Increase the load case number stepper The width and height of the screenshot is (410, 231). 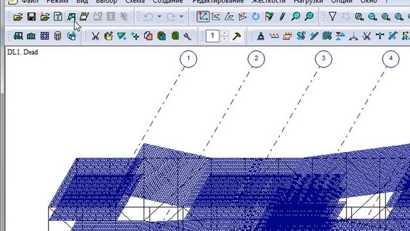(x=224, y=33)
